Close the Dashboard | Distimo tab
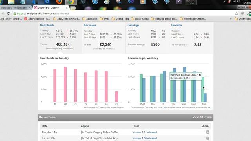Screen dimensions: 251x141 point(67,8)
